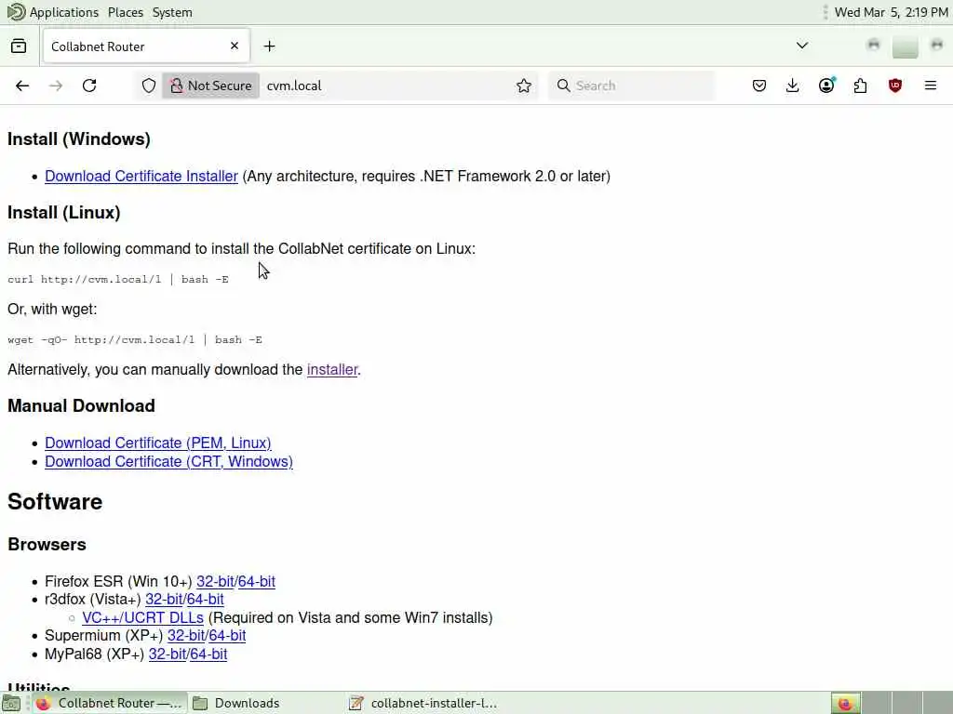Expand the list all tabs chevron
Viewport: 953px width, 714px height.
pos(802,46)
